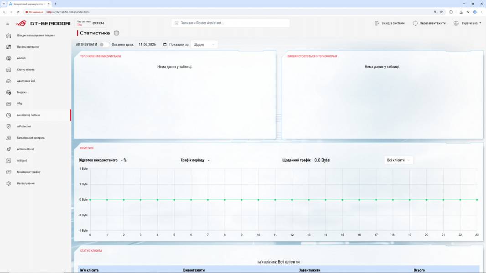Click the ROG logo

(x=21, y=23)
